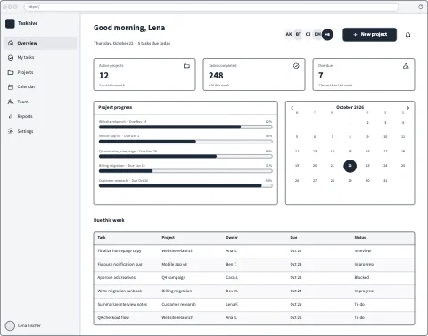Click 'Customer research' in the Due this week table
Viewport: 428px width, 336px height.
tap(179, 304)
